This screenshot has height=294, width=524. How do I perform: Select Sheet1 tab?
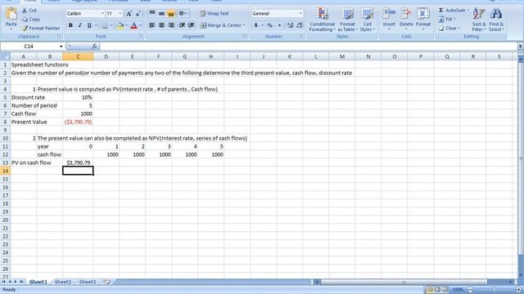pos(38,282)
